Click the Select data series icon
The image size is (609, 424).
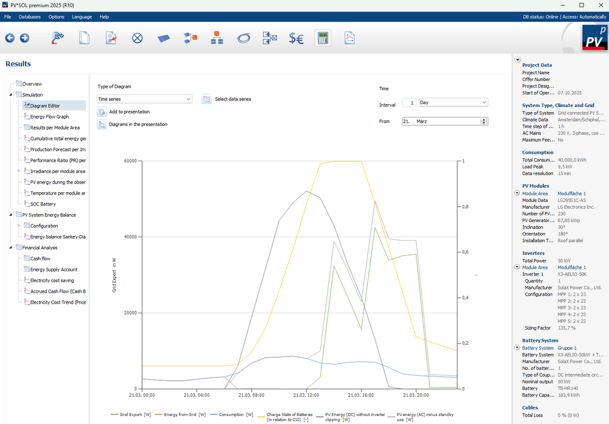tap(207, 99)
